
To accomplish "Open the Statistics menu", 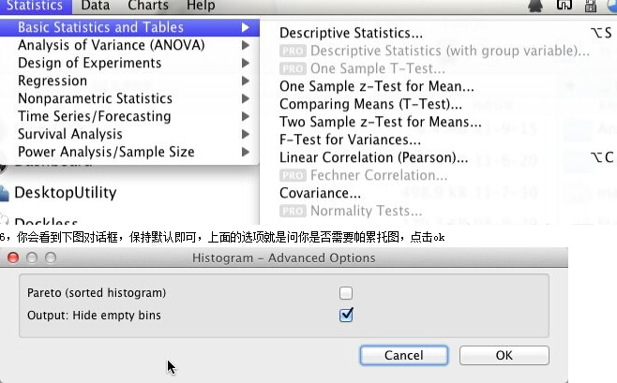I will (x=35, y=6).
